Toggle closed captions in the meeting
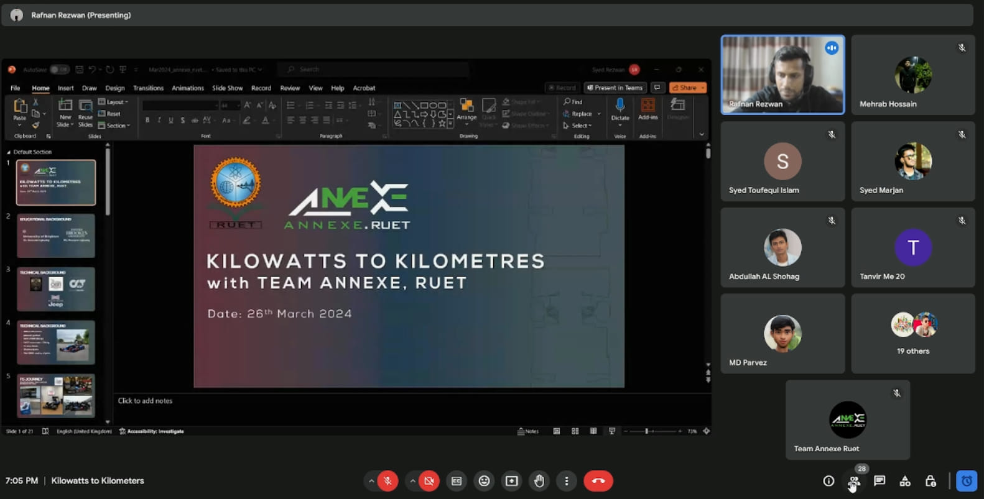The width and height of the screenshot is (984, 499). coord(457,481)
